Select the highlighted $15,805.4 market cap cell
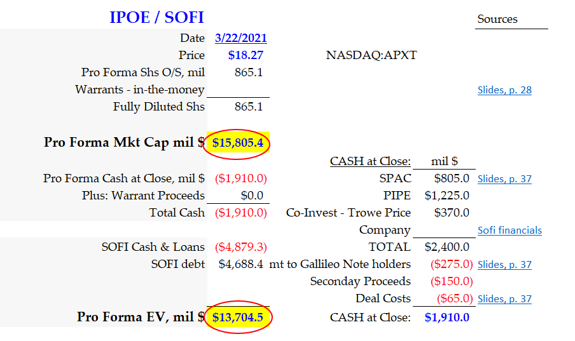 click(238, 143)
